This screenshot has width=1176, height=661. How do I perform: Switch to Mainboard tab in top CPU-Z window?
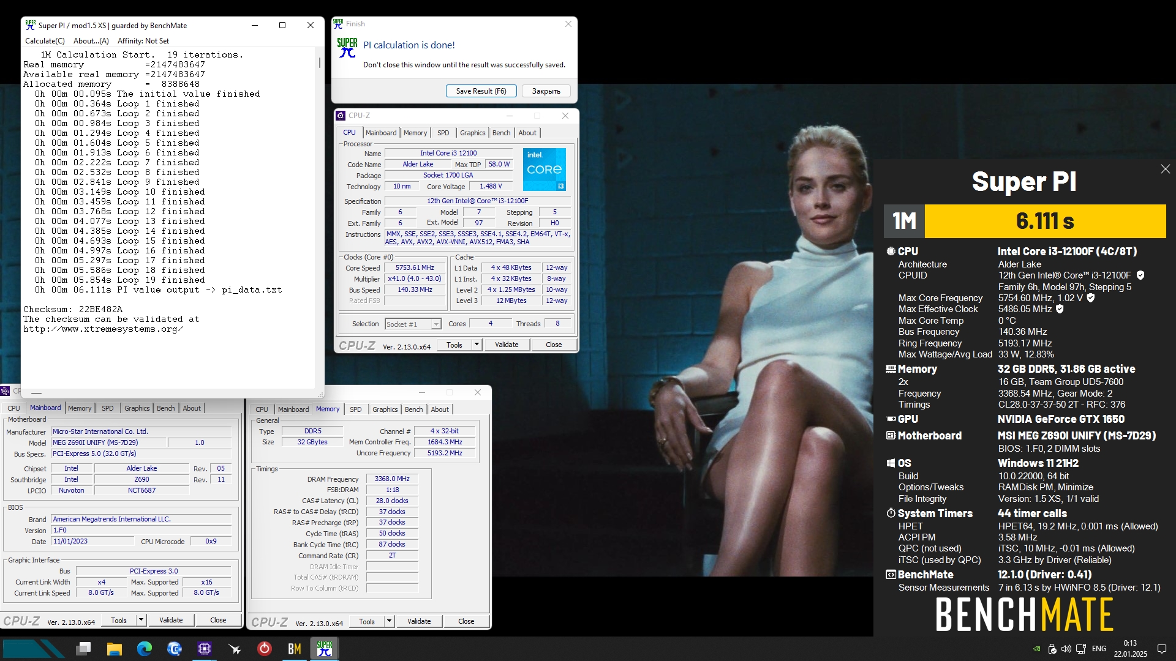tap(381, 133)
